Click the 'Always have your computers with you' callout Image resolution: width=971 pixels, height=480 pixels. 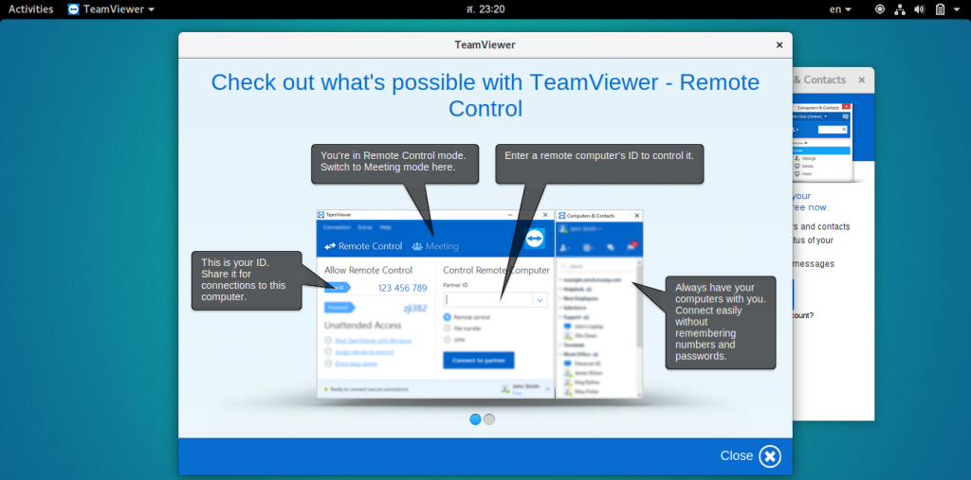[x=721, y=322]
